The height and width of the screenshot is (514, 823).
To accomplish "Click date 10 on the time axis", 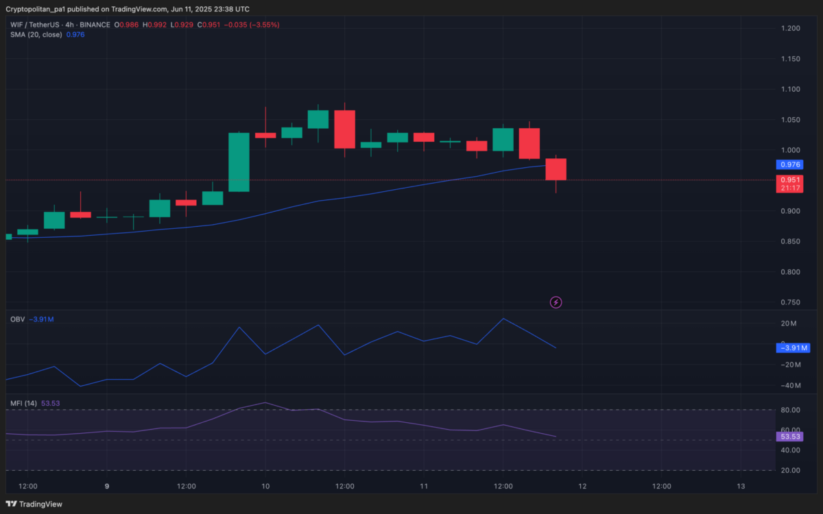I will pyautogui.click(x=265, y=487).
